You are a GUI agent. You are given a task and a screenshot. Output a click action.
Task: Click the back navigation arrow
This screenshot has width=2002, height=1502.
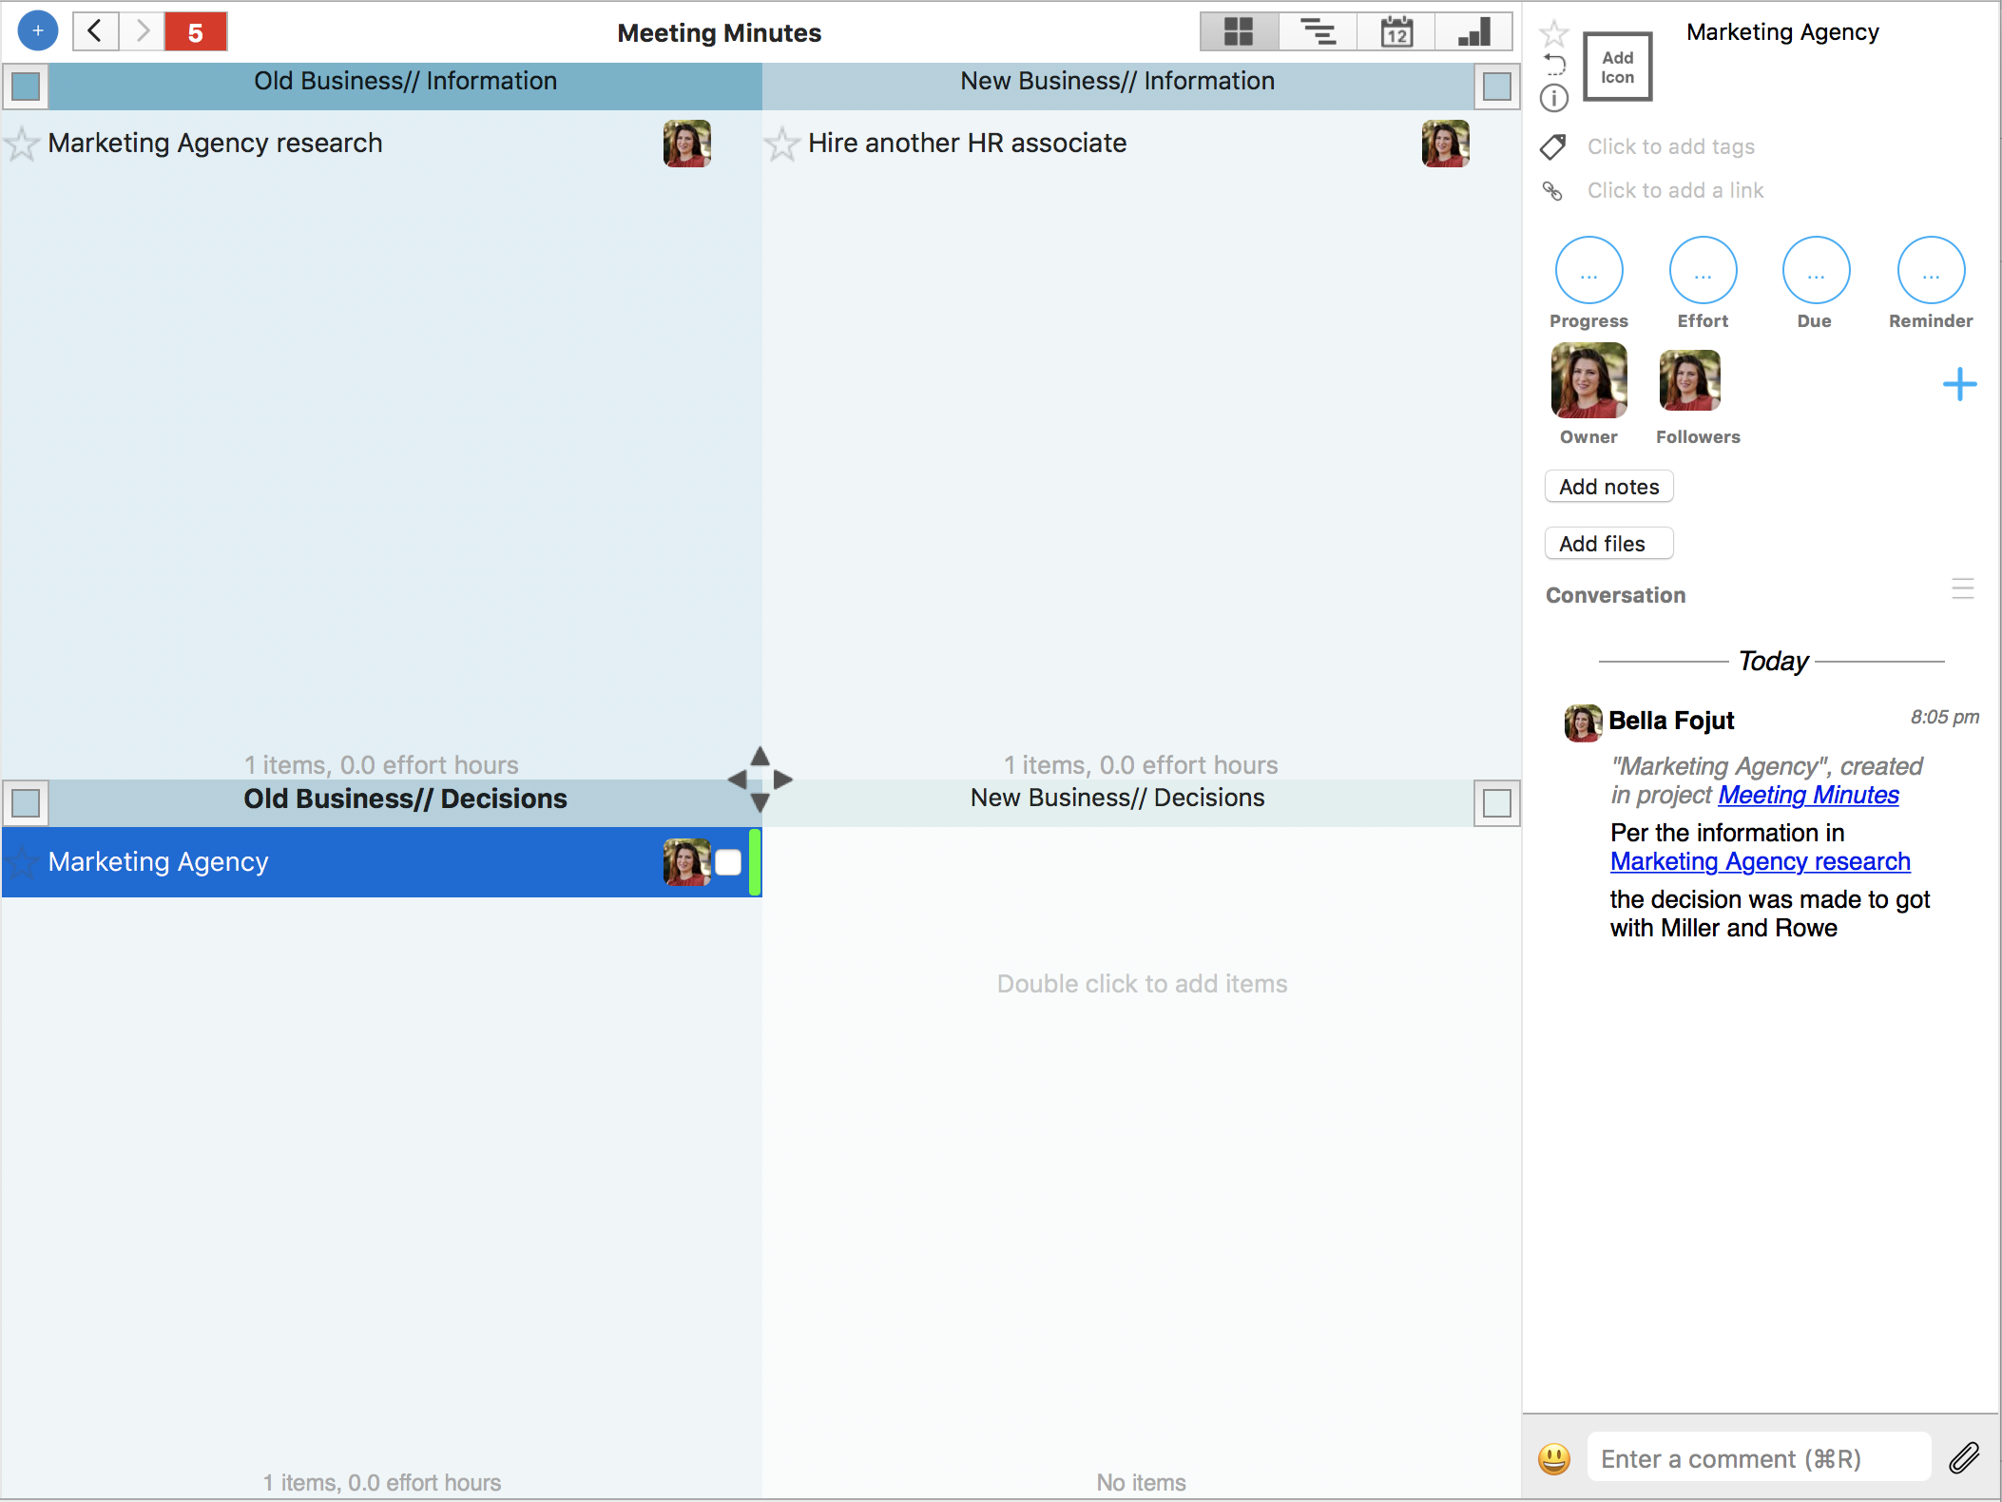tap(94, 30)
